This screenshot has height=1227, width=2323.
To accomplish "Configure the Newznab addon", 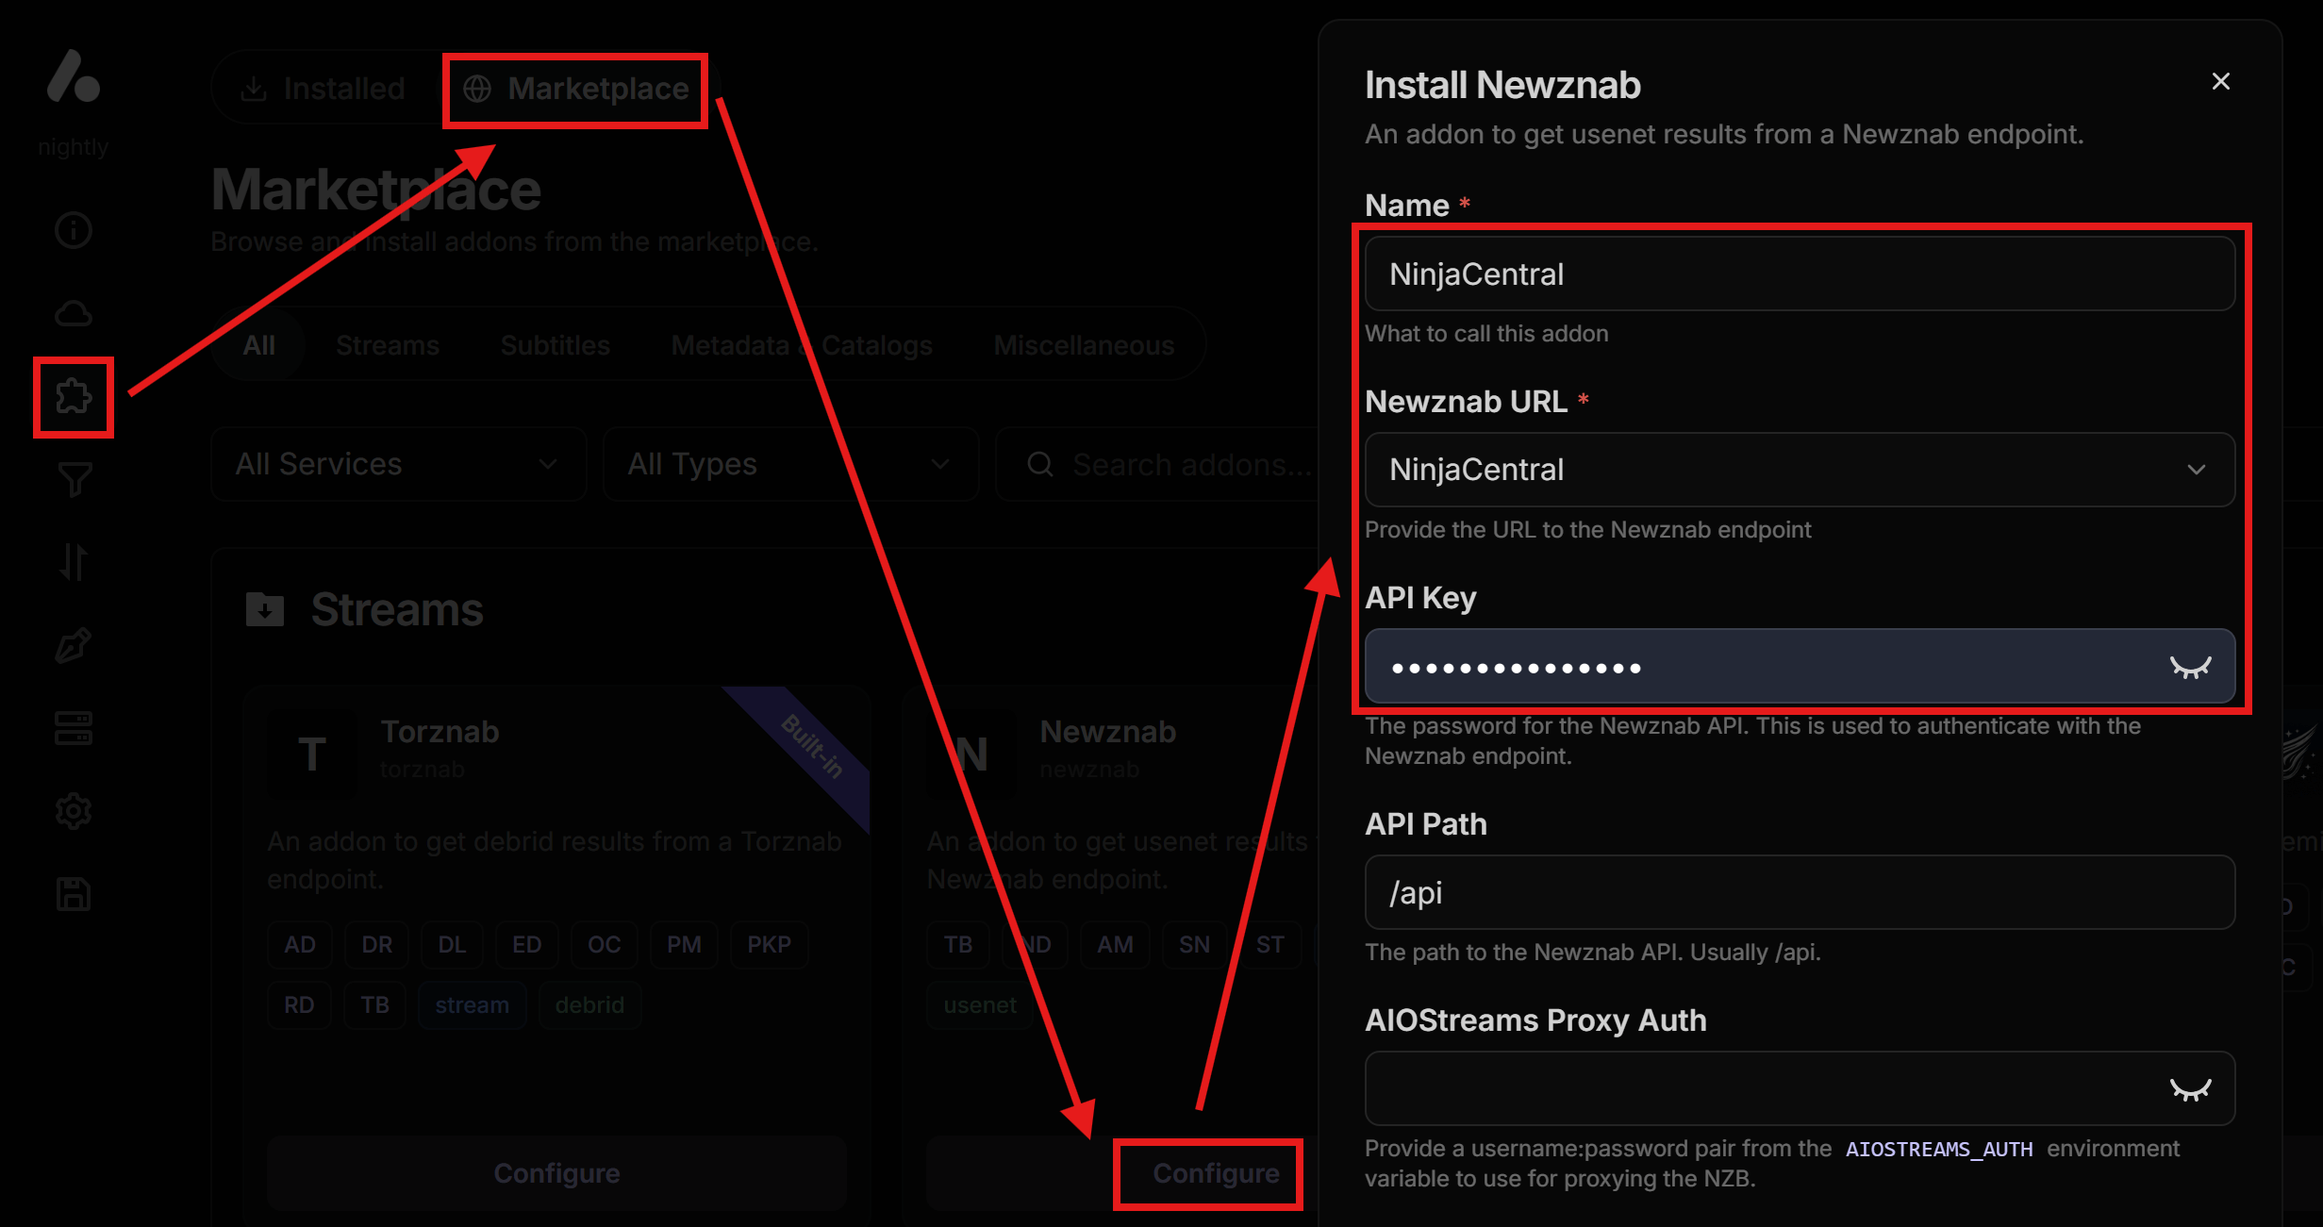I will coord(1215,1172).
